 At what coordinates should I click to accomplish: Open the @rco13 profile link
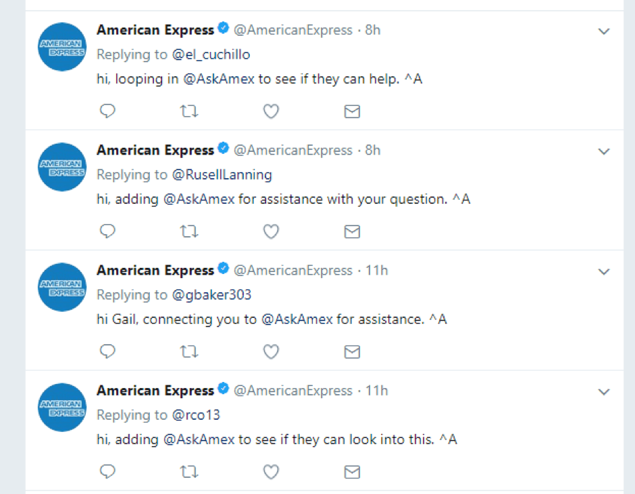click(196, 415)
